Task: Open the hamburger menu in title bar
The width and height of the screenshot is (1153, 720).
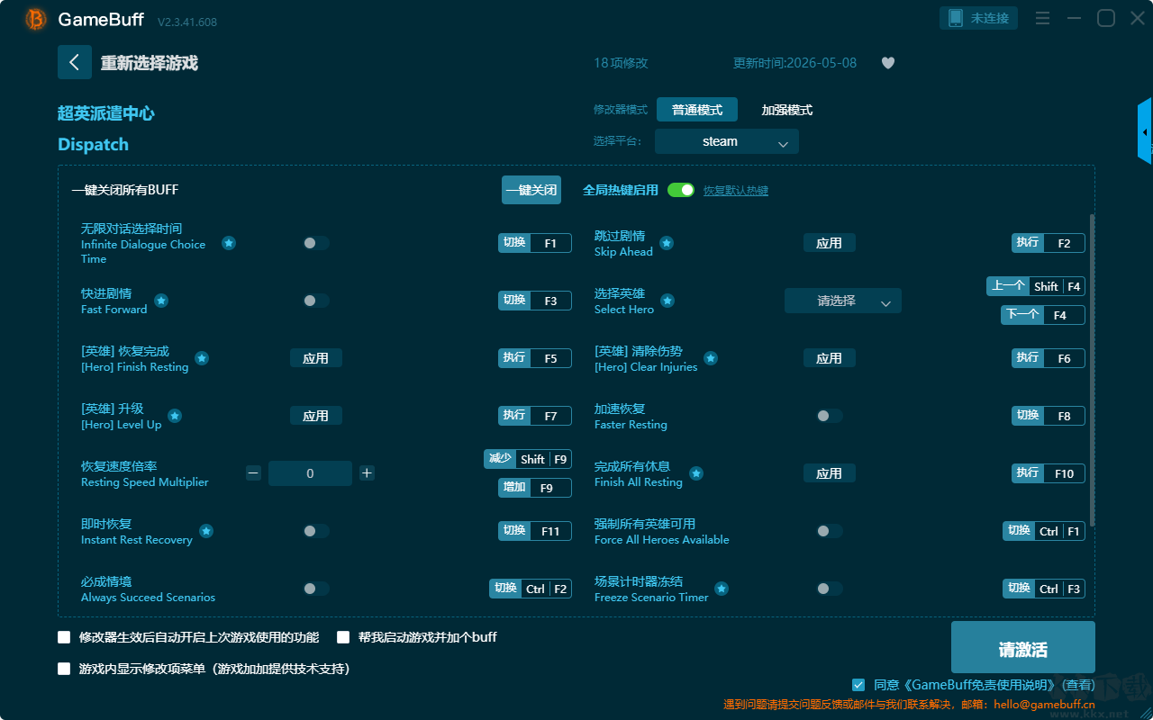Action: point(1042,18)
